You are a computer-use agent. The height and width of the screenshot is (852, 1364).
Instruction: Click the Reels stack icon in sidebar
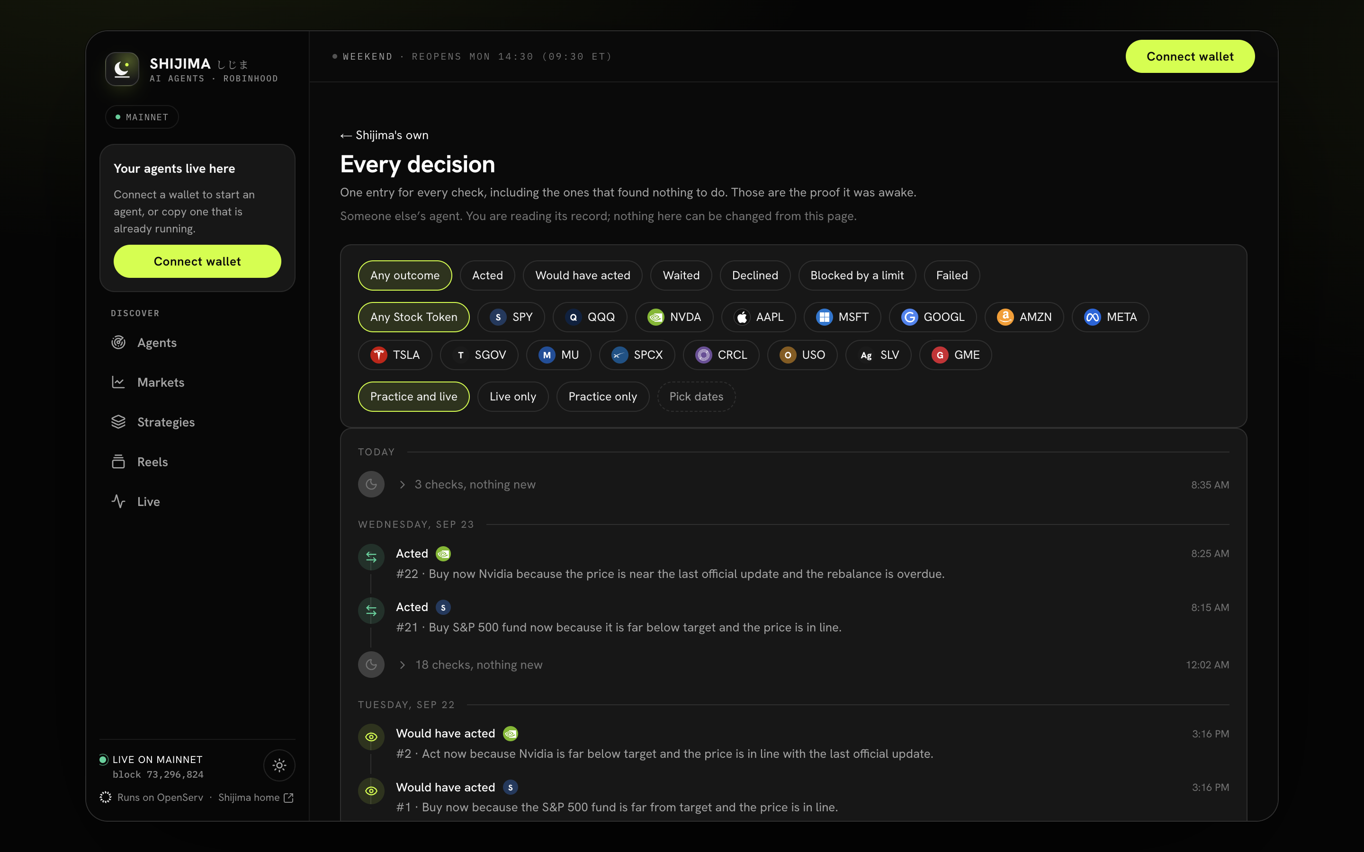[x=118, y=461]
